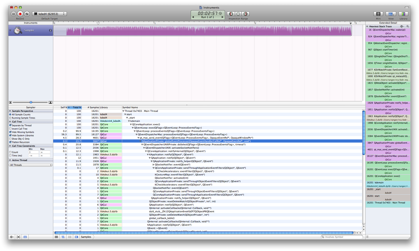Open the instrument Library

(x=403, y=14)
